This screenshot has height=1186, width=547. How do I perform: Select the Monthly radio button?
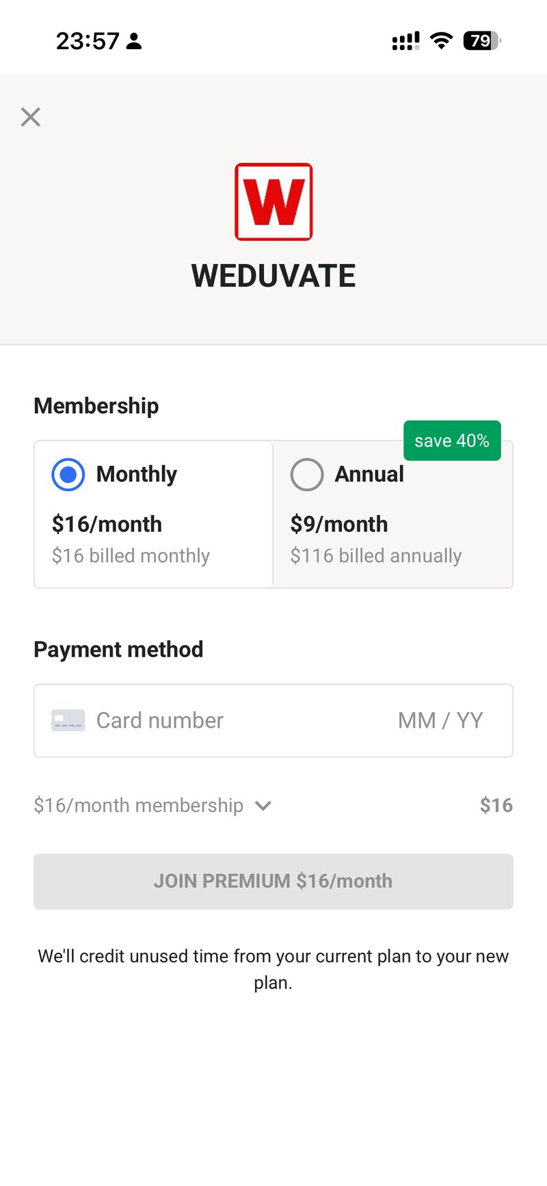point(68,474)
